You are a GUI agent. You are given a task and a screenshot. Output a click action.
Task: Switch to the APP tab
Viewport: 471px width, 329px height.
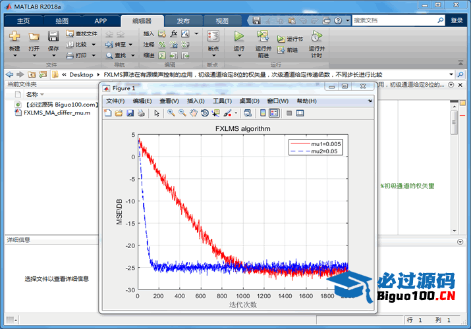pos(101,20)
